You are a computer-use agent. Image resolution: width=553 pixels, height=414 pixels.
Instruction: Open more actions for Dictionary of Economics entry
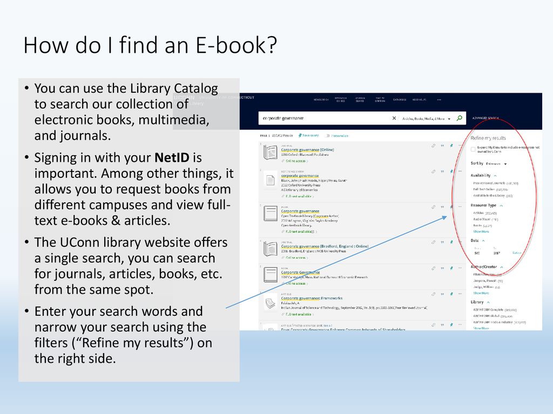click(x=460, y=171)
